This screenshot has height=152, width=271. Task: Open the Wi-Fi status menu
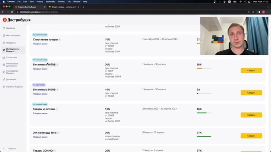241,2
